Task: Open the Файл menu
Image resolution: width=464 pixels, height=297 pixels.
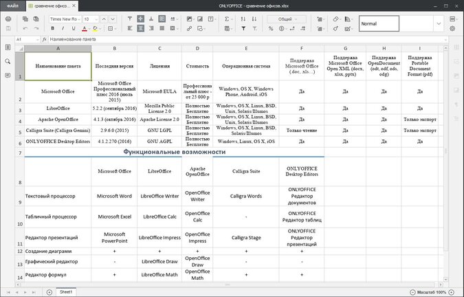Action: pos(12,5)
